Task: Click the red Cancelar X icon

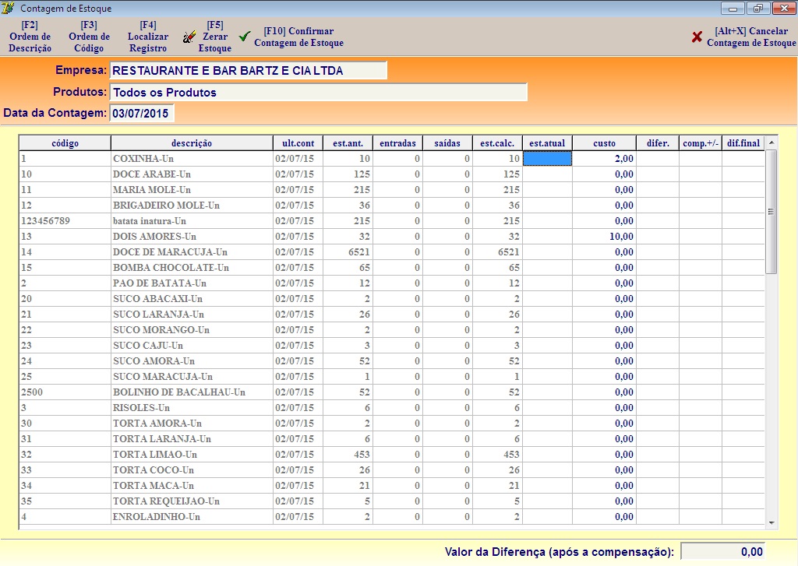Action: [697, 37]
